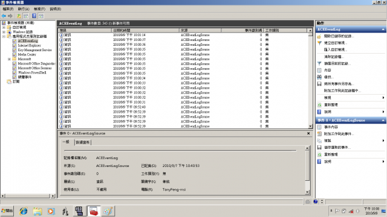
Task: Click 建立自訂檢視 filter icon
Action: coord(319,43)
